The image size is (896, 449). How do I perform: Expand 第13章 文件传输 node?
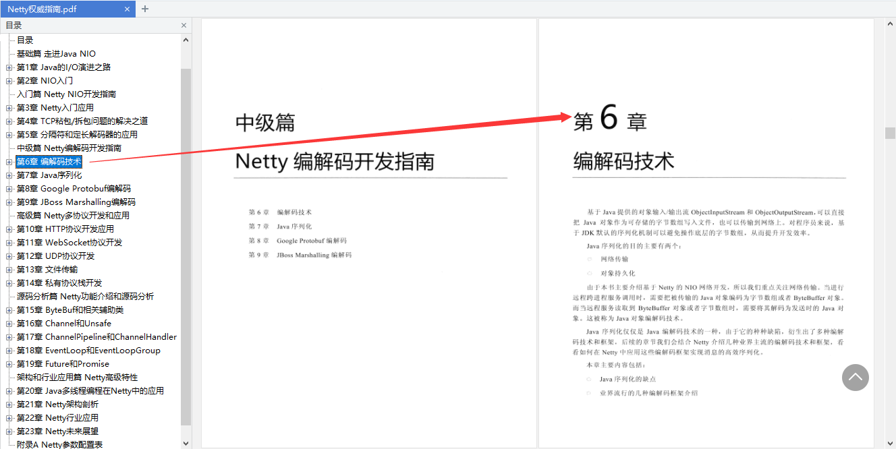[x=9, y=270]
